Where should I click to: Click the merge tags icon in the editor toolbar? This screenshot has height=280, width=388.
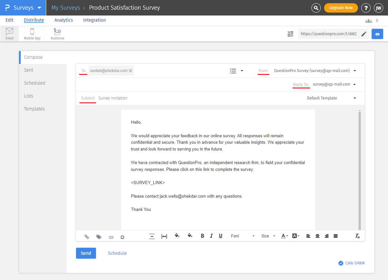[x=99, y=236]
